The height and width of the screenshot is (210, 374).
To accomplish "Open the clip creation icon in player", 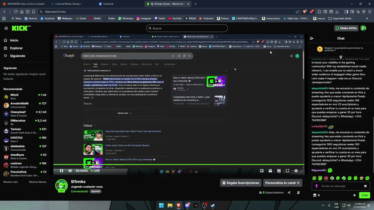I will 270,171.
